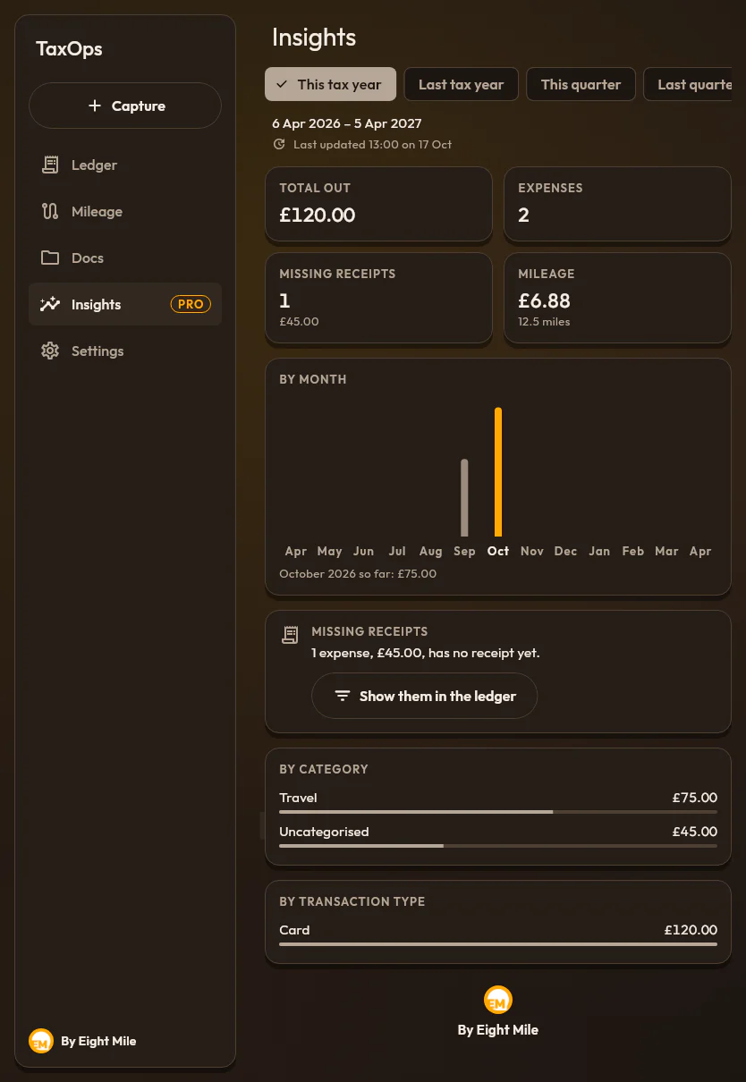Click the TaxOps app title
This screenshot has width=746, height=1082.
[69, 49]
